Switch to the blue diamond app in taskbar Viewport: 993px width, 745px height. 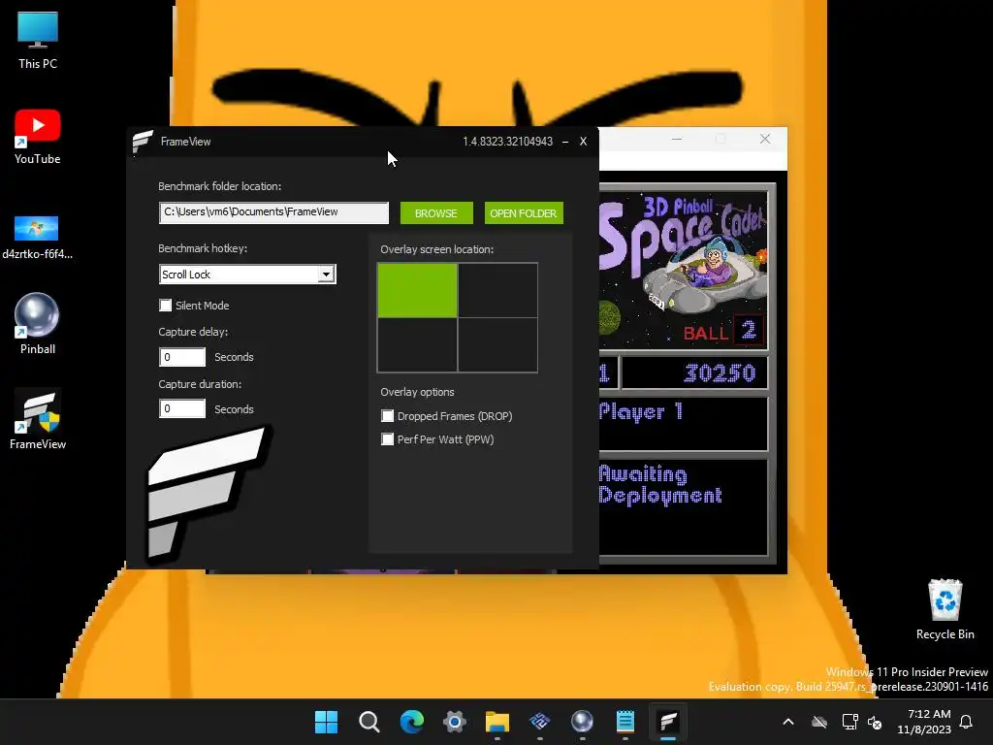[x=539, y=722]
